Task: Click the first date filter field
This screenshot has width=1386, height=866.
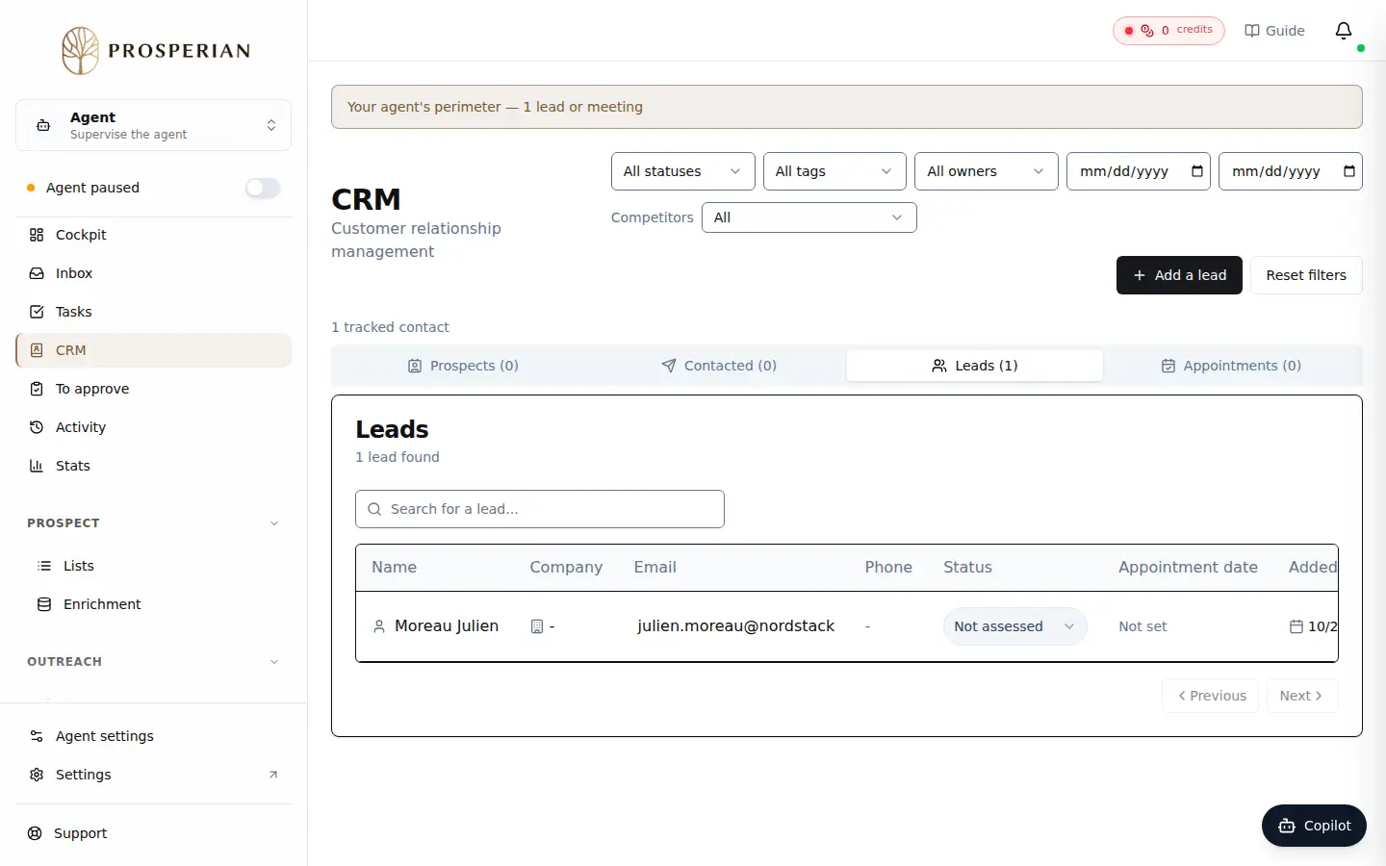Action: (1139, 171)
